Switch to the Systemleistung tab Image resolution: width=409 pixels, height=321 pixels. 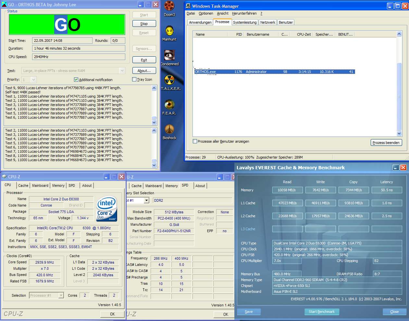click(245, 22)
